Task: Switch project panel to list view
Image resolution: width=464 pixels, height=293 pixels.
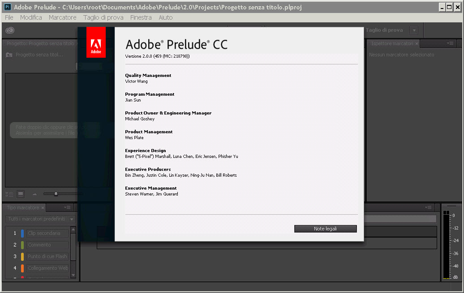Action: 9,194
